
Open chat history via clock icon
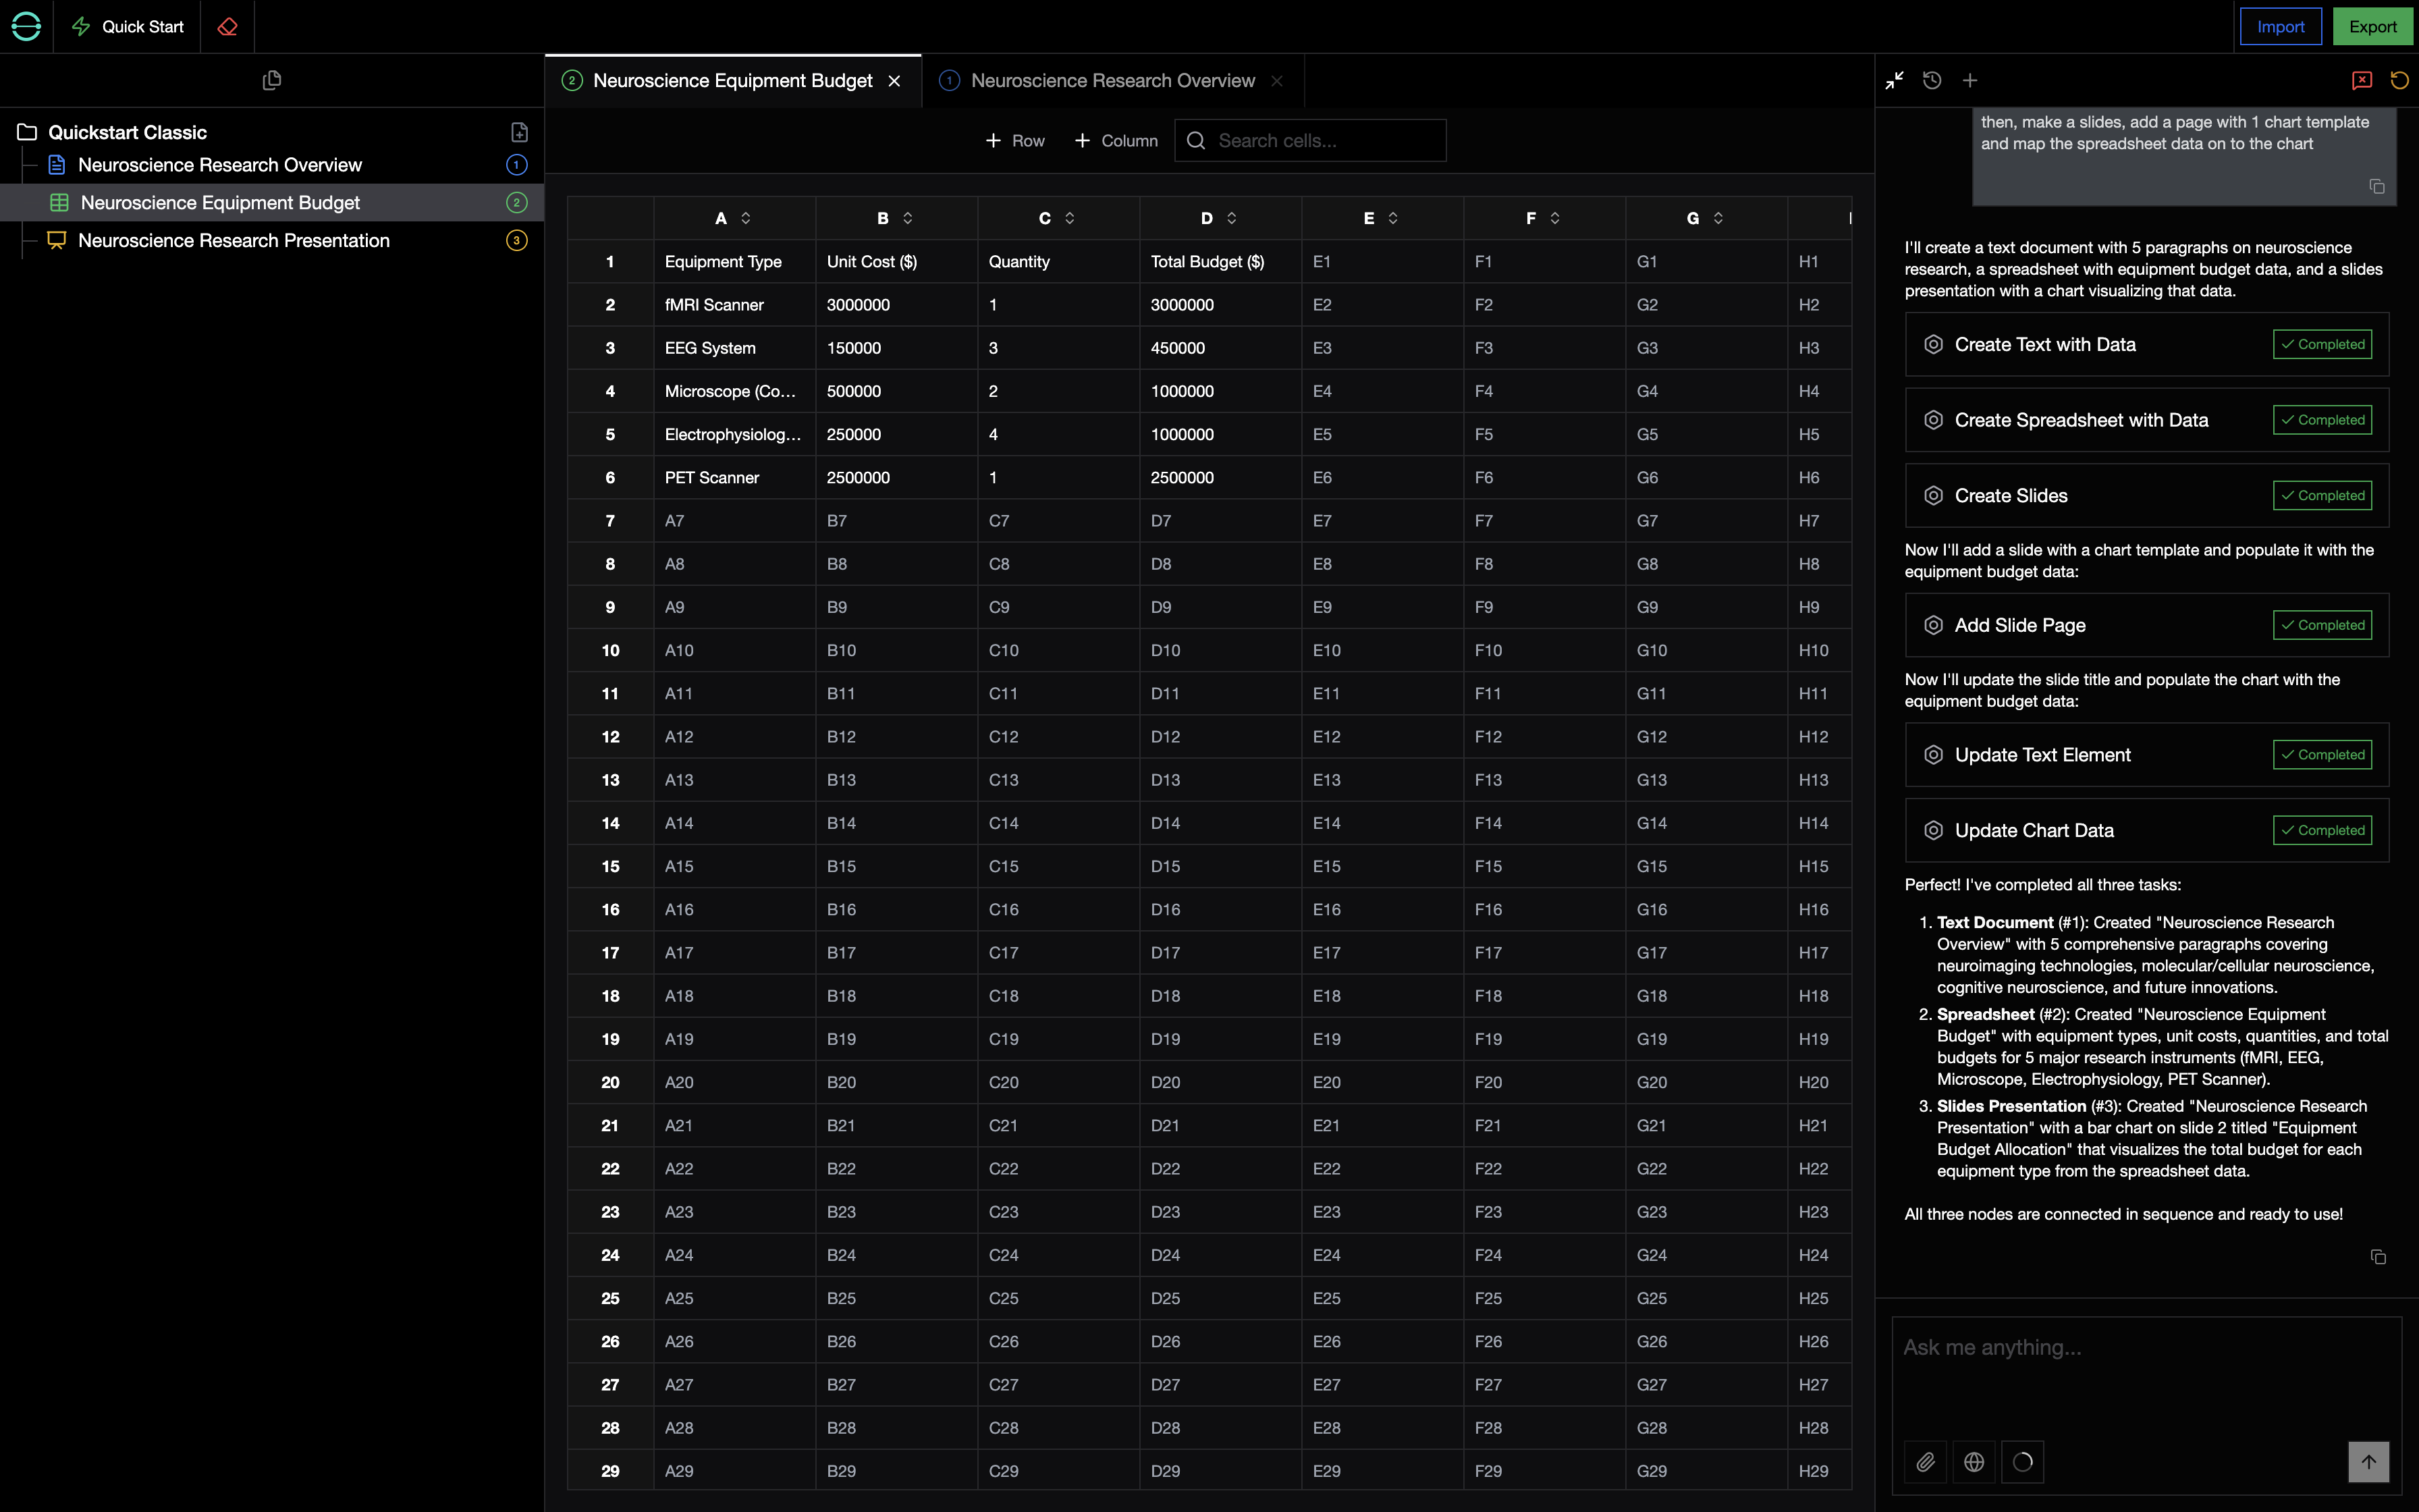click(1931, 80)
